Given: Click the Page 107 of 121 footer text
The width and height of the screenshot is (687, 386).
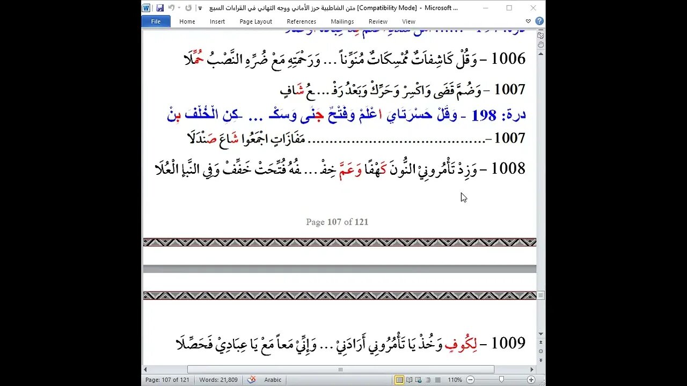Looking at the screenshot, I should [337, 222].
